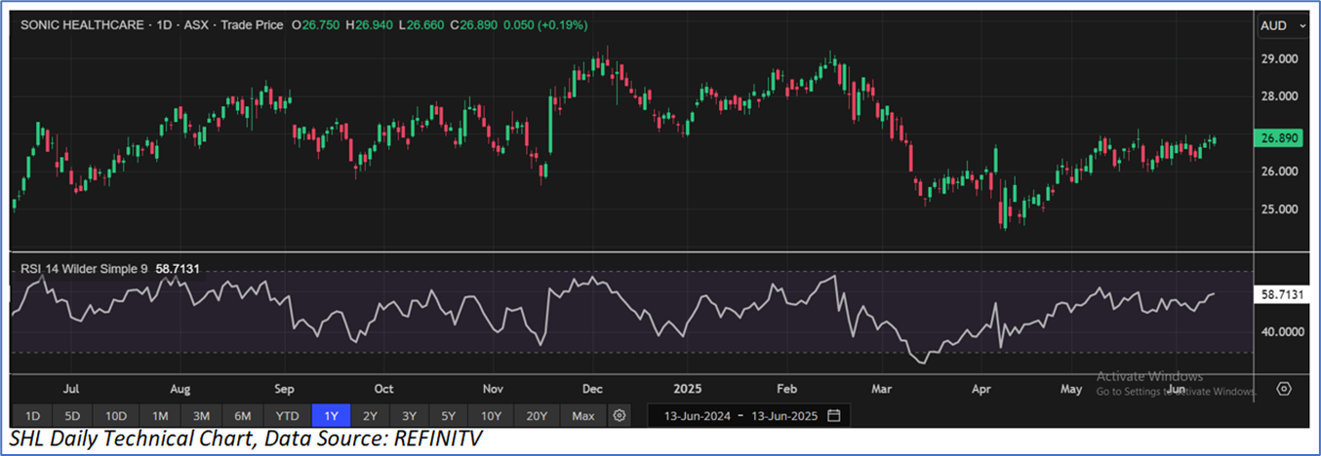Open the time range settings gear icon

coord(619,416)
